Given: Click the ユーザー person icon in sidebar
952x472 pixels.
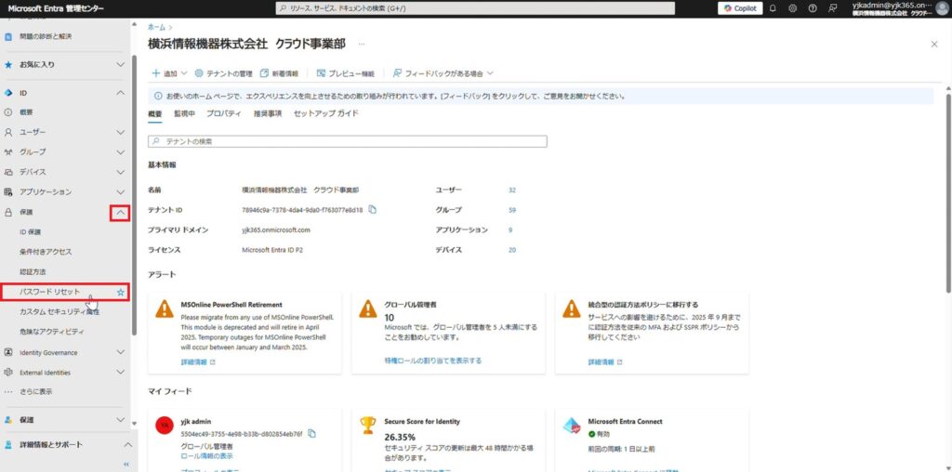Looking at the screenshot, I should pos(8,132).
